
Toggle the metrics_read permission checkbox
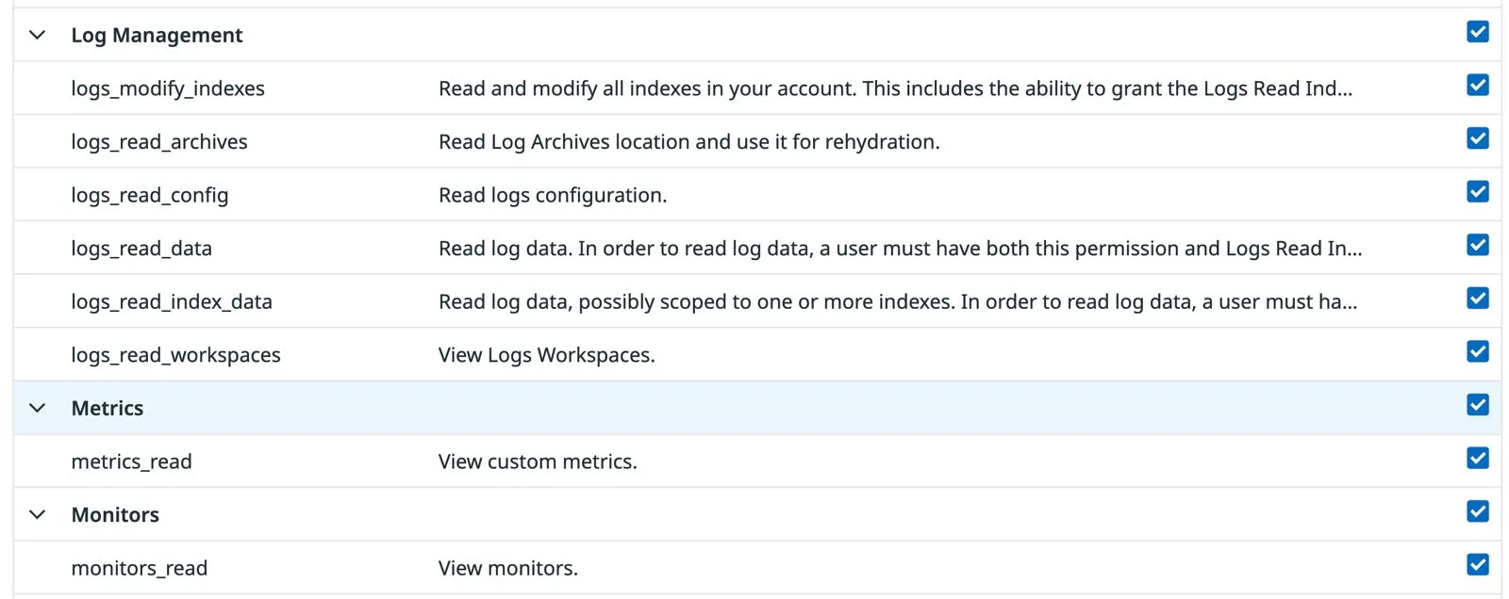click(x=1478, y=459)
